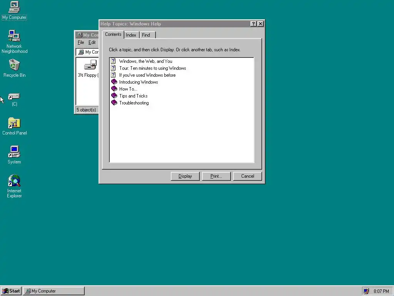The image size is (394, 296).
Task: Click the What's This help button in title bar
Action: coord(253,24)
